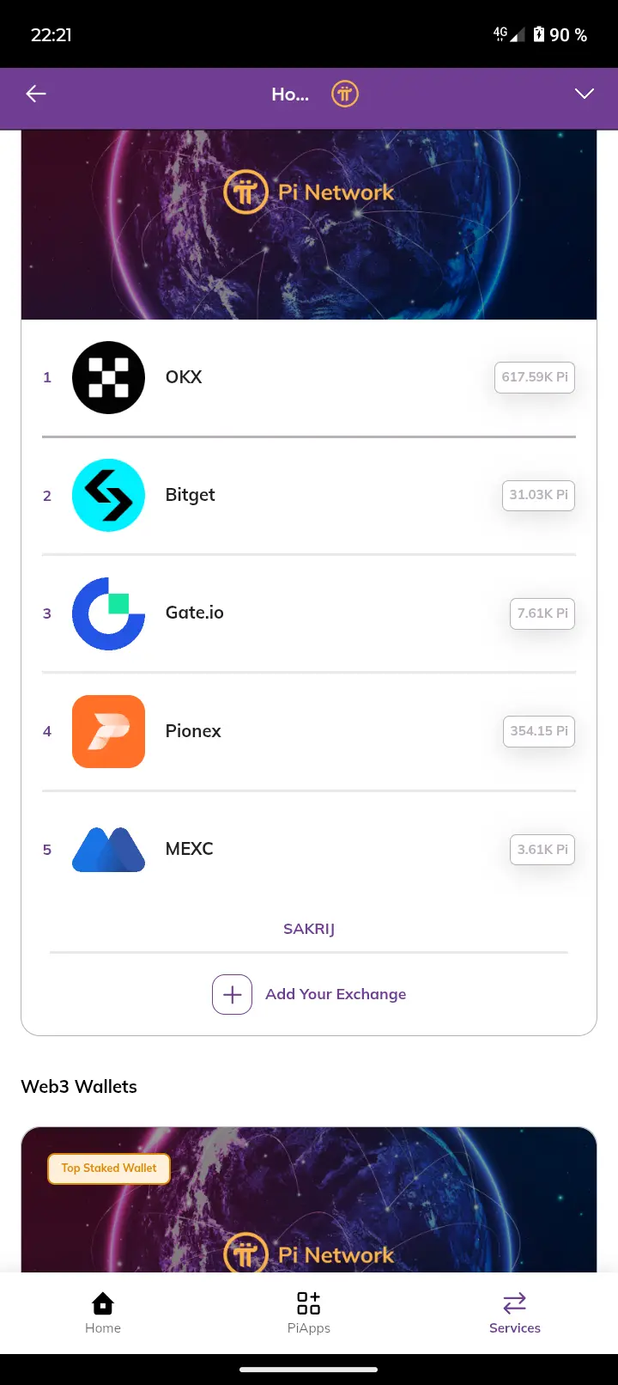Image resolution: width=618 pixels, height=1385 pixels.
Task: Expand the header chevron dropdown
Action: point(585,95)
